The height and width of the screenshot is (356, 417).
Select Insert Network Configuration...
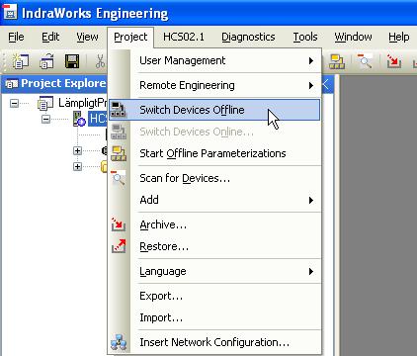tap(214, 342)
